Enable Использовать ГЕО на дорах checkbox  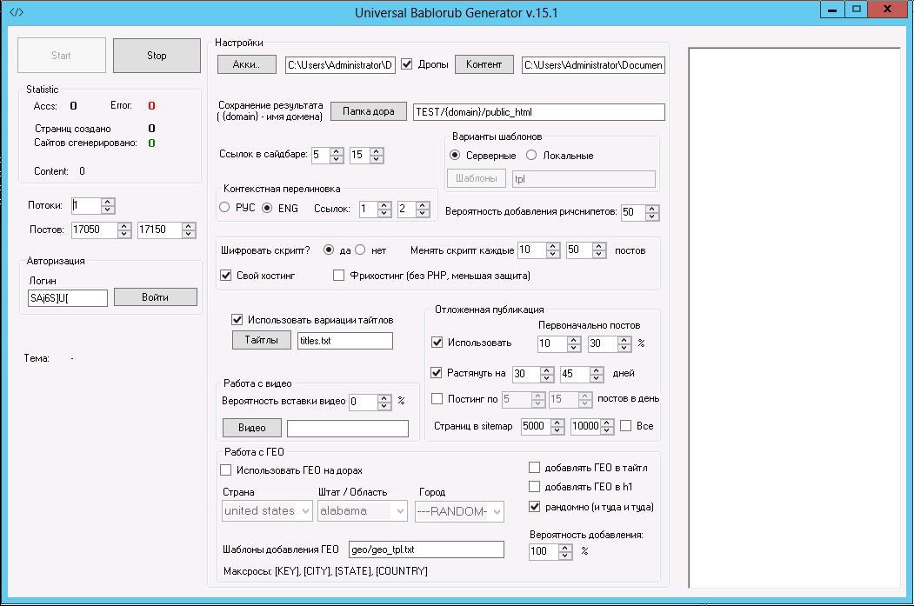point(226,469)
